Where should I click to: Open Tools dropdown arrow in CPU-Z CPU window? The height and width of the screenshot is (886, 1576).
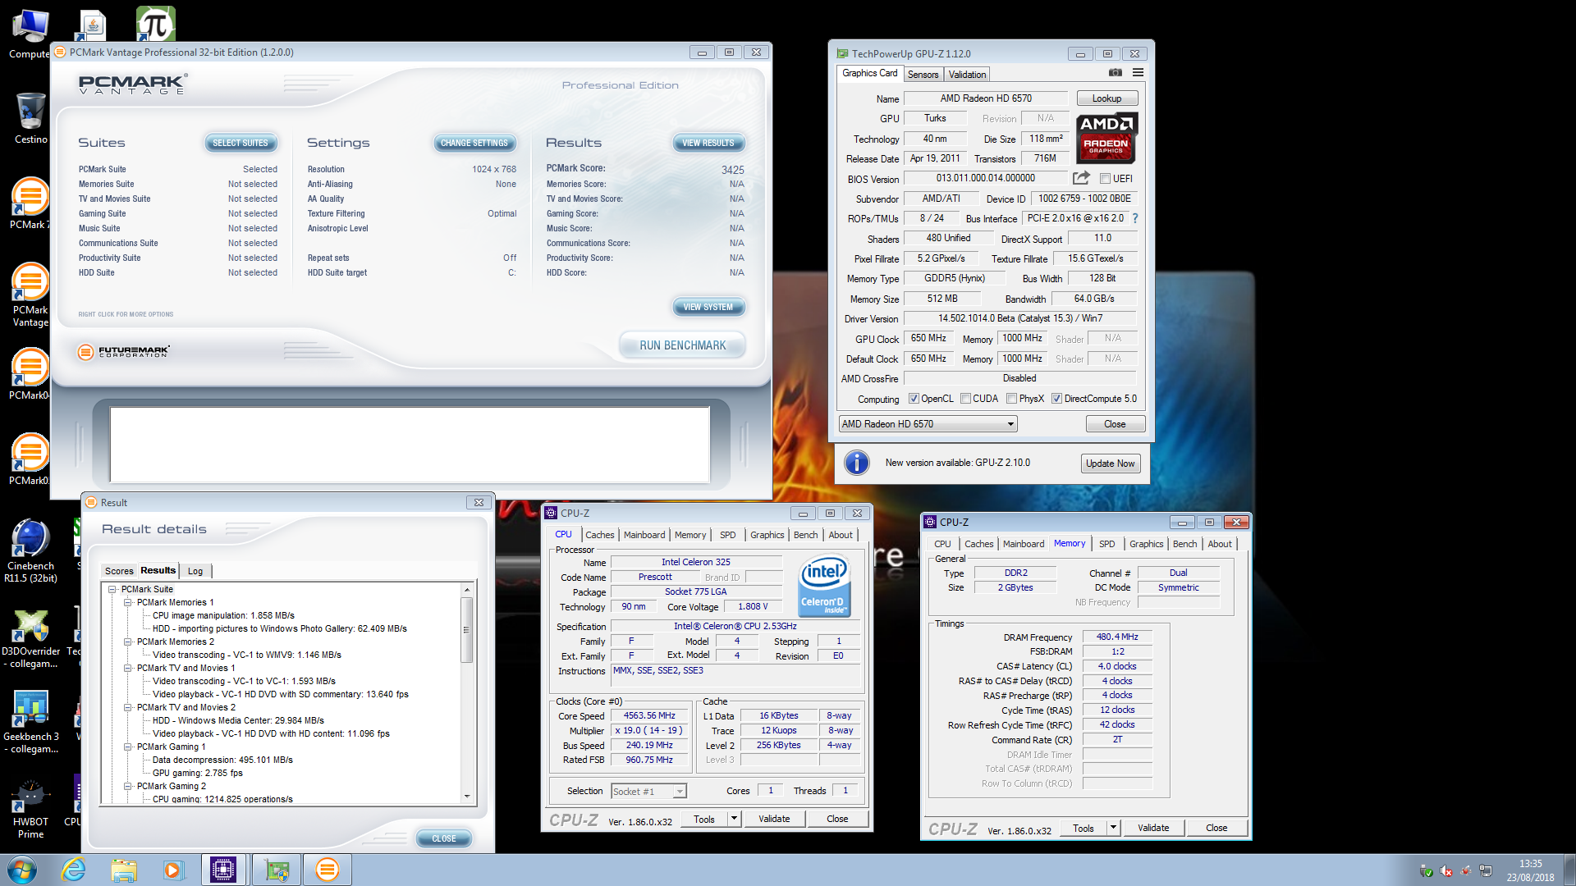click(734, 819)
